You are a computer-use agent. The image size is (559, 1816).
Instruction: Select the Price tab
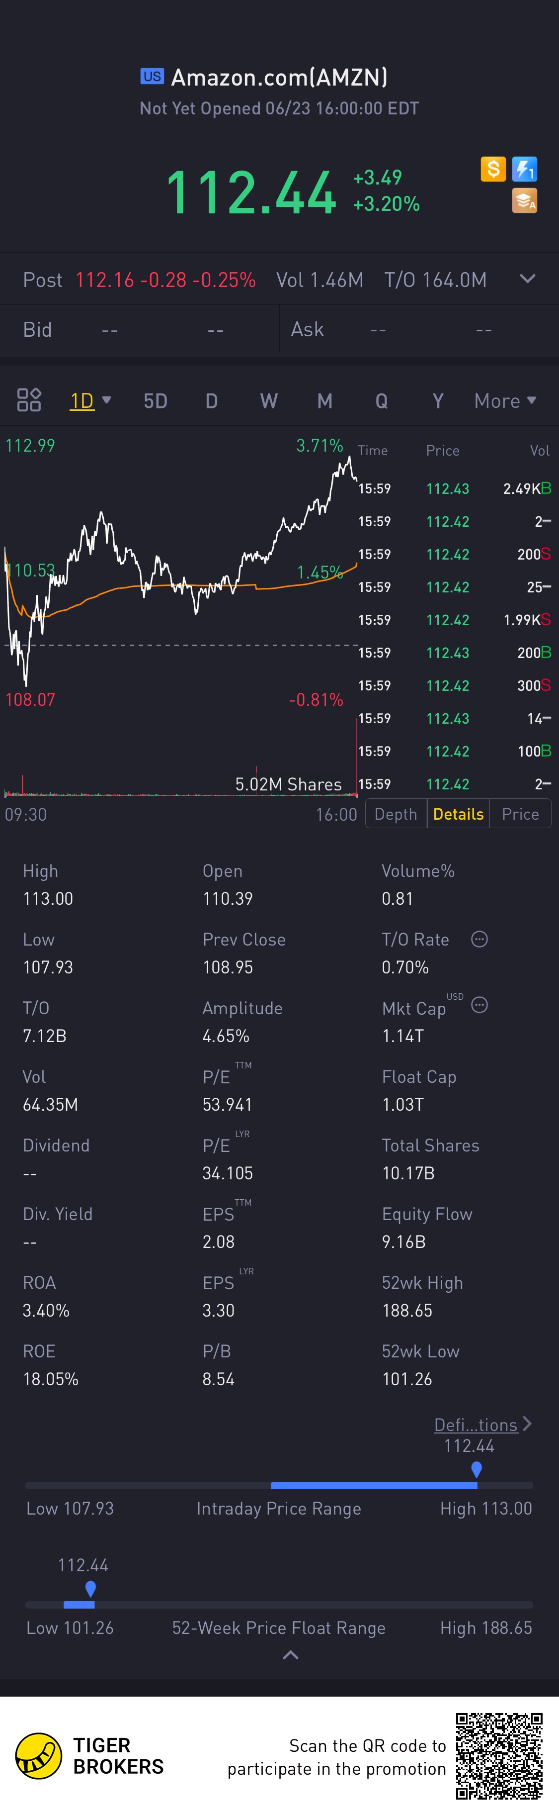(x=520, y=814)
